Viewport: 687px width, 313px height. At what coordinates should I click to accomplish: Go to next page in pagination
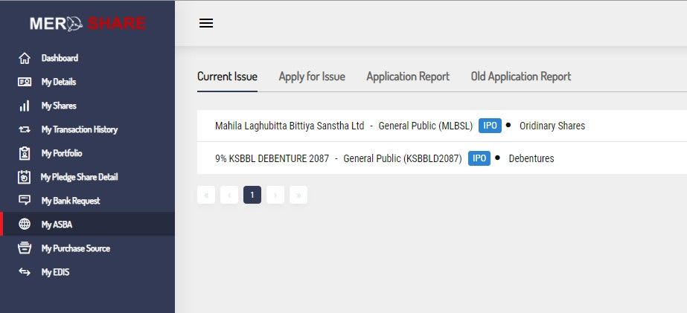click(275, 195)
